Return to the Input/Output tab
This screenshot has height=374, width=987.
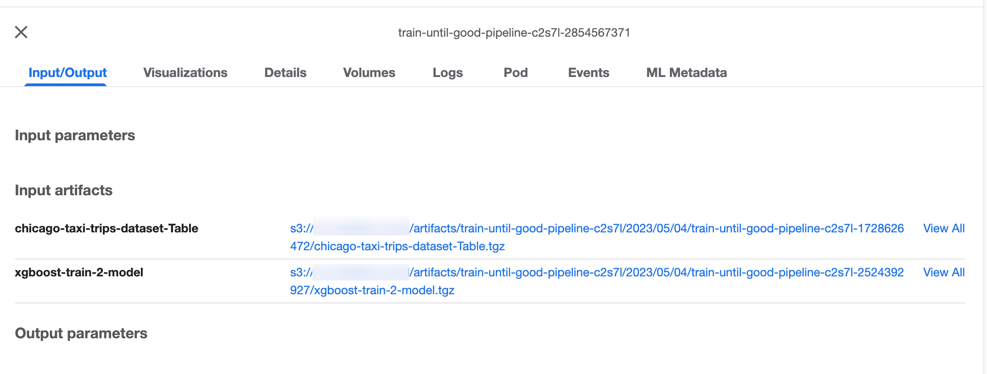[67, 72]
